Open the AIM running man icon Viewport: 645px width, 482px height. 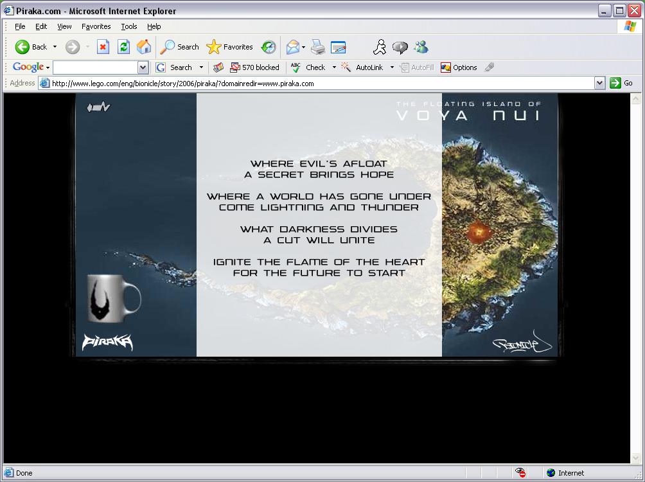[380, 47]
